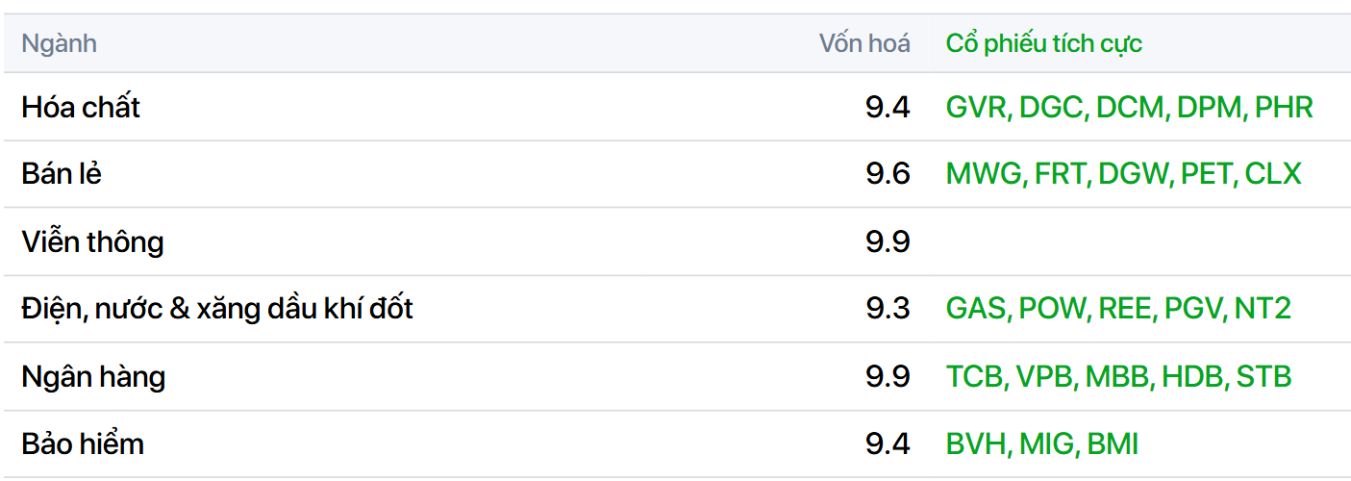
Task: Open the Bán lẻ industry
Action: click(x=62, y=174)
